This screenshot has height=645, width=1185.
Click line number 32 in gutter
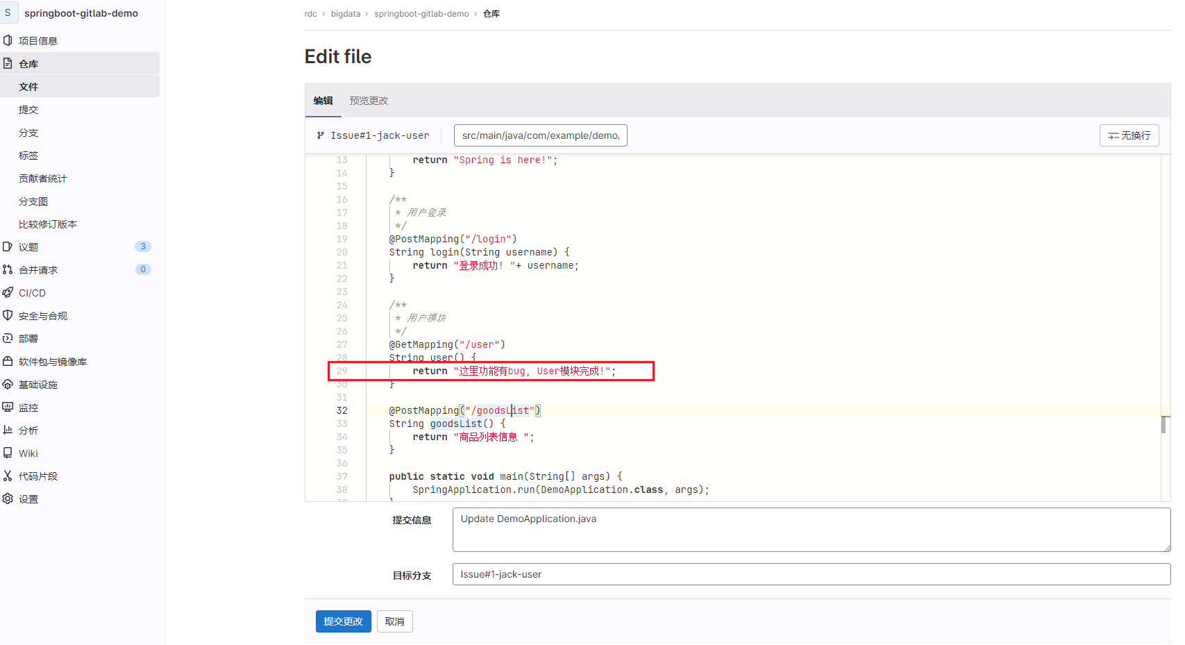[342, 410]
